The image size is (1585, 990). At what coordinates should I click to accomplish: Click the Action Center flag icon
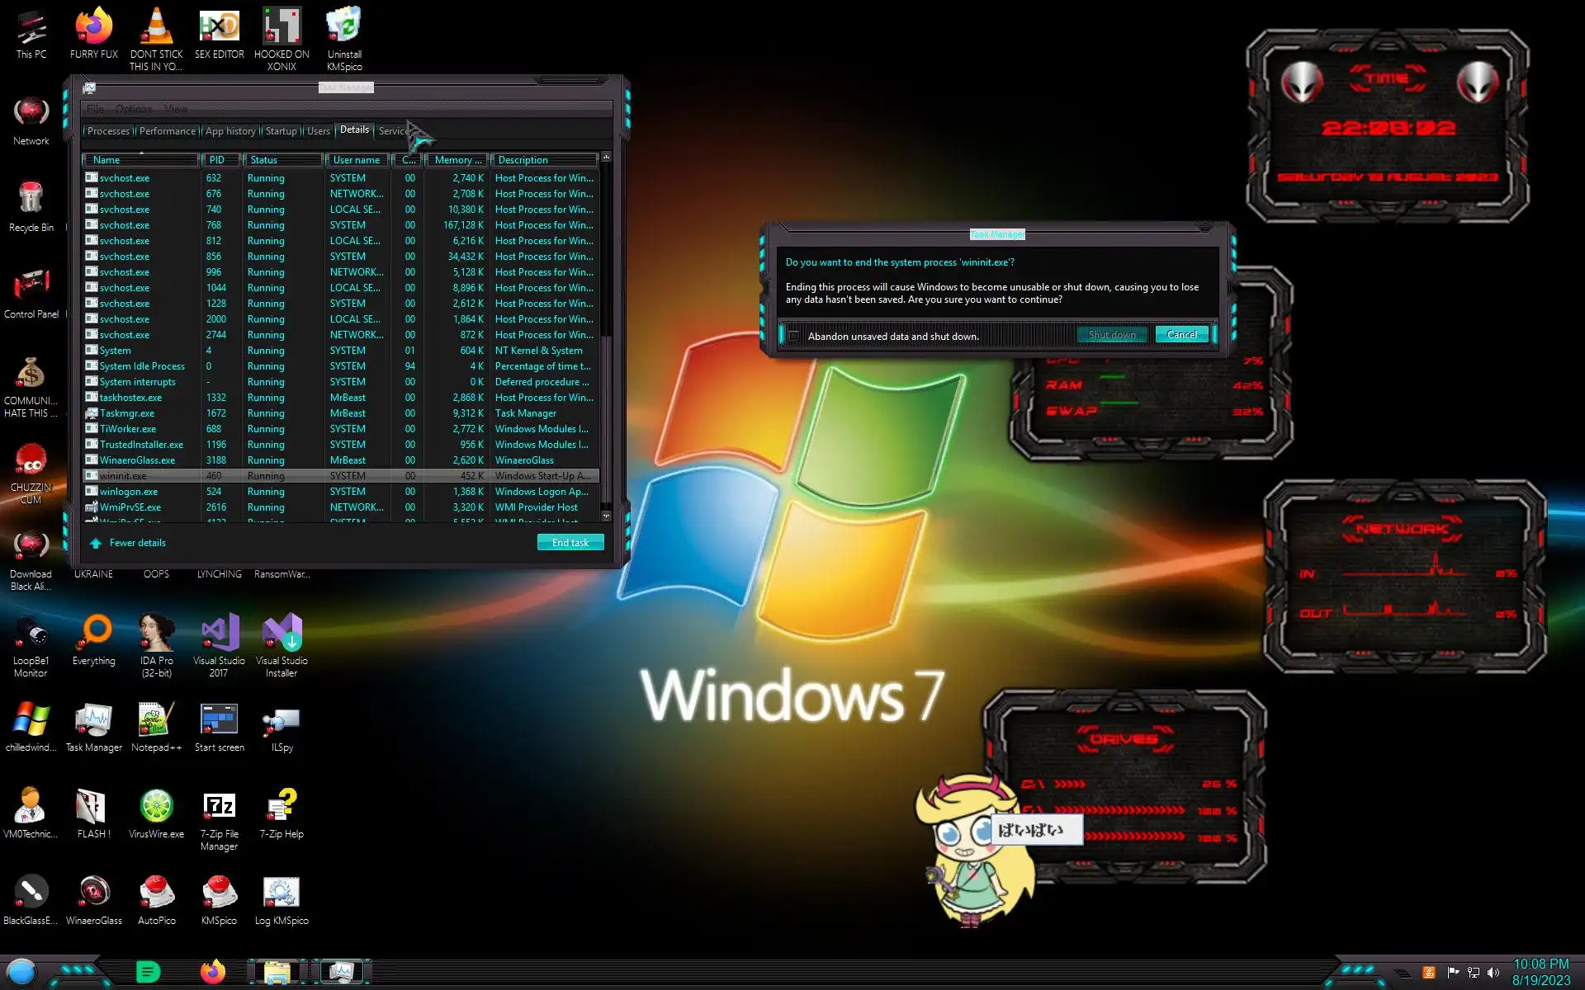pyautogui.click(x=1453, y=973)
